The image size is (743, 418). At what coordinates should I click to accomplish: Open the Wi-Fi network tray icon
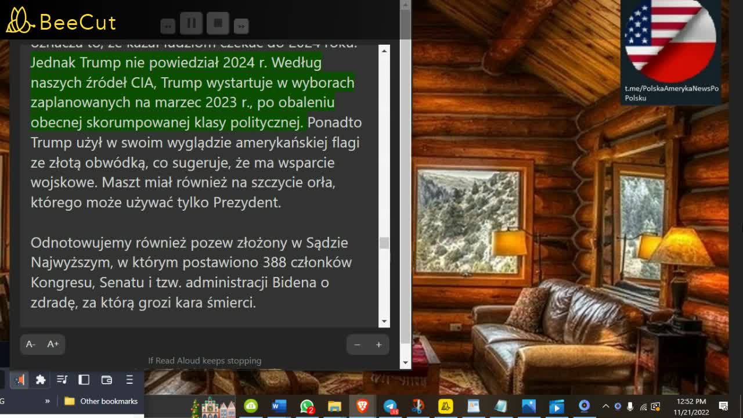[x=643, y=406]
